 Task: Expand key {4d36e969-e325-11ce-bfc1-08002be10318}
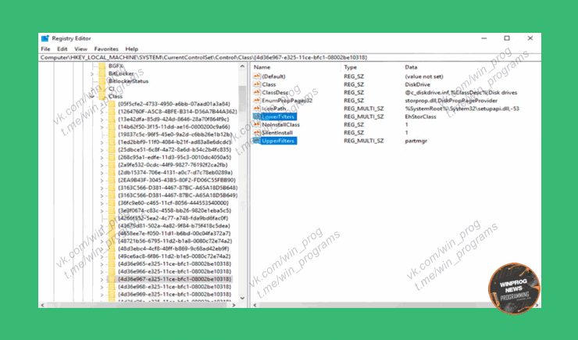pyautogui.click(x=102, y=295)
